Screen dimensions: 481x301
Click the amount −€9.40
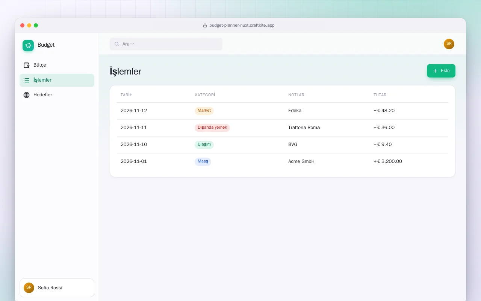pos(383,144)
